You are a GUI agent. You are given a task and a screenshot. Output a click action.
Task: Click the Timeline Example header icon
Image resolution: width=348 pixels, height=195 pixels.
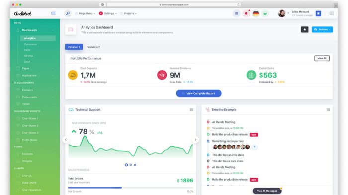point(207,110)
